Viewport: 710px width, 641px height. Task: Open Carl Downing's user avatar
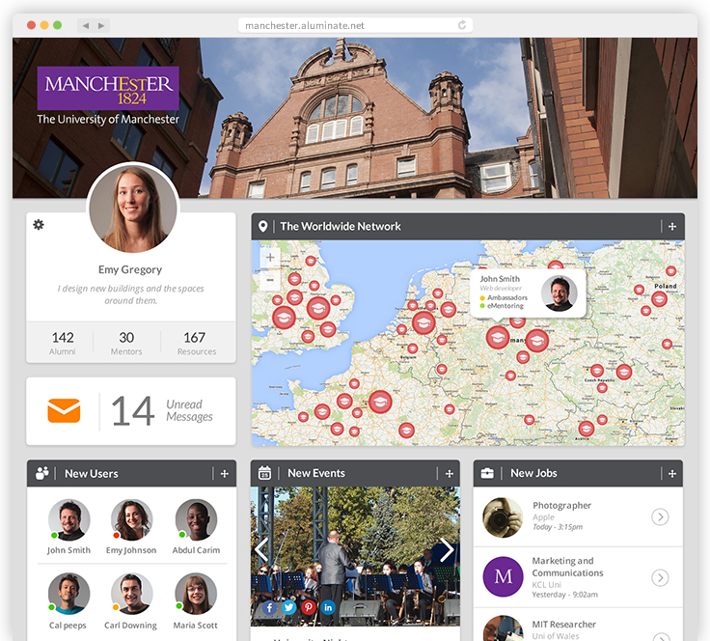[132, 594]
